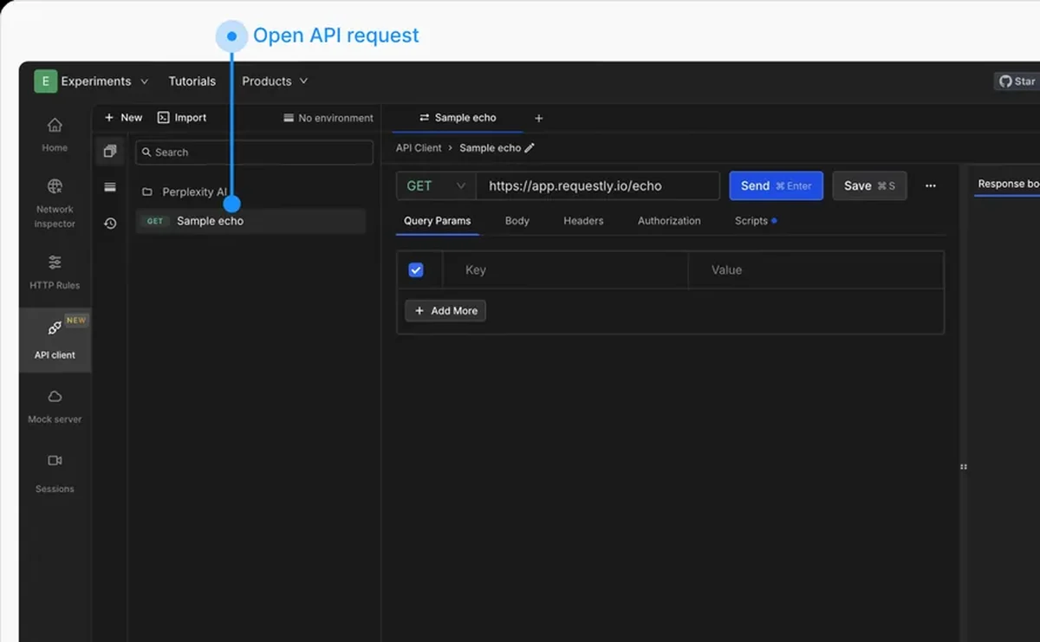Open the Tutorials menu item
1040x642 pixels.
192,81
